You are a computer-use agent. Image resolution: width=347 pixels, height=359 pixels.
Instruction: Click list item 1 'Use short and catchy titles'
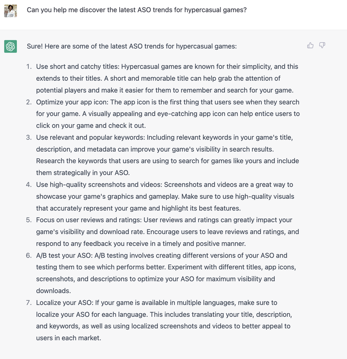(168, 78)
